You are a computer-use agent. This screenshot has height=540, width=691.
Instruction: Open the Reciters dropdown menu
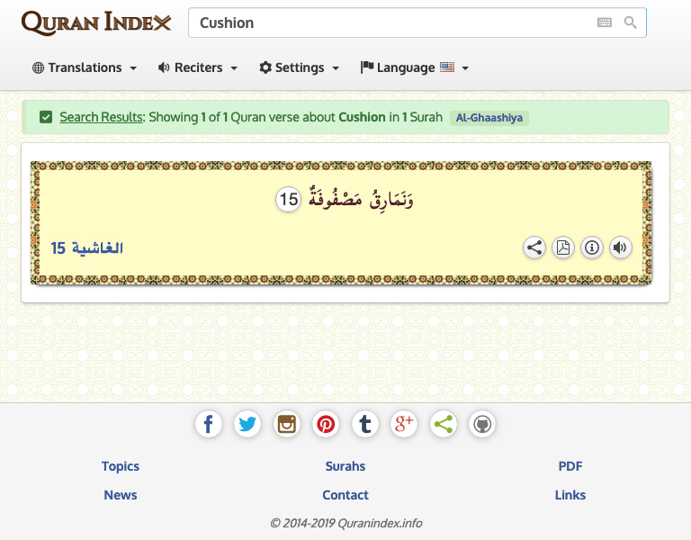click(x=198, y=67)
